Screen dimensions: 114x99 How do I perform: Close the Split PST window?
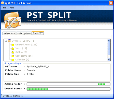(111, 3)
